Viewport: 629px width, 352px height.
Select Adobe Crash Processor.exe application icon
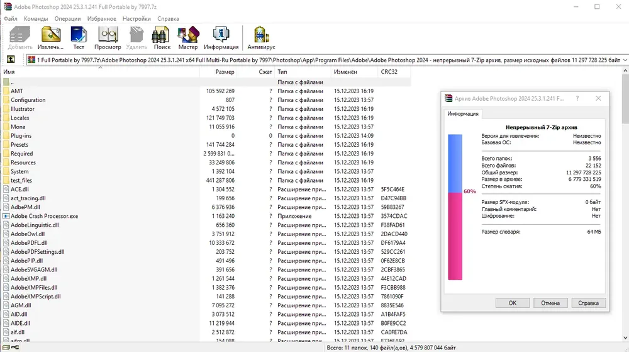[x=6, y=216]
